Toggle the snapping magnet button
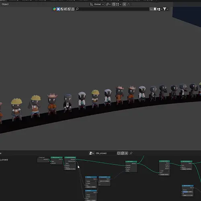201x201 pixels. 114,4
